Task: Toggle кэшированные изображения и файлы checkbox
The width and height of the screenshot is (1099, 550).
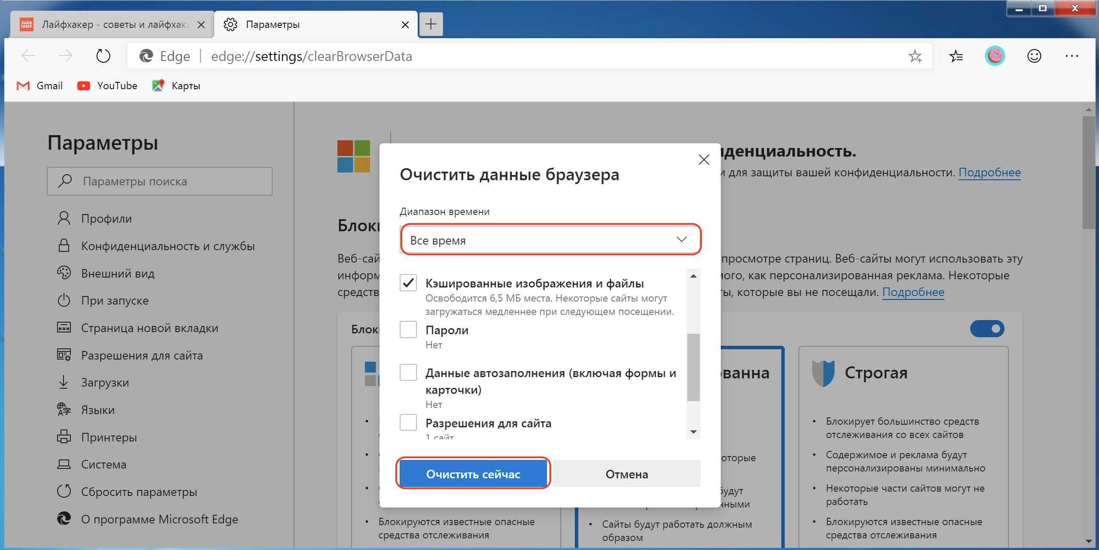Action: click(x=408, y=284)
